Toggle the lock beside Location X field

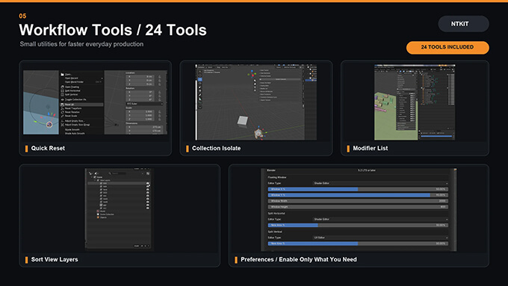coord(160,76)
